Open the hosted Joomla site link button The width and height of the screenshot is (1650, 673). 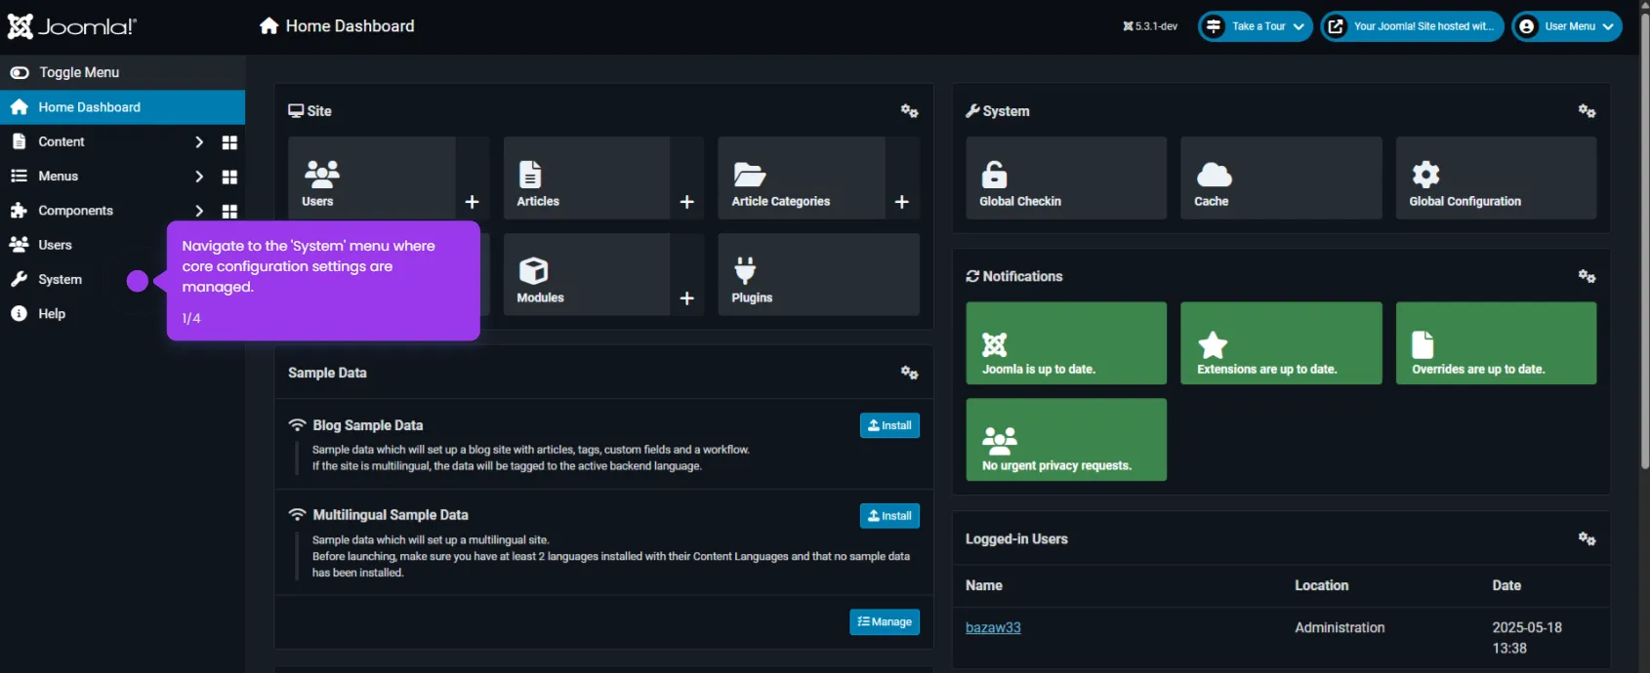click(x=1412, y=26)
